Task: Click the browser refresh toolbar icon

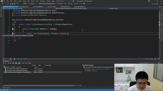Action: [65, 4]
